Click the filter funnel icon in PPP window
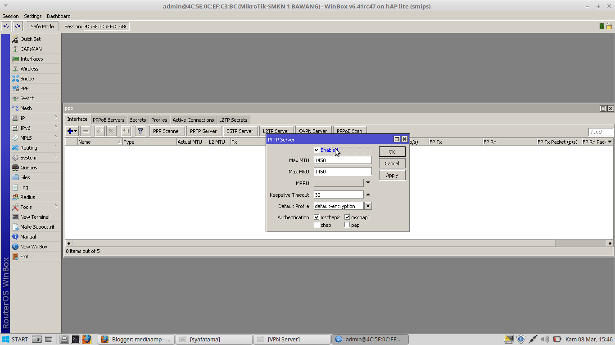The image size is (615, 345). [x=140, y=131]
